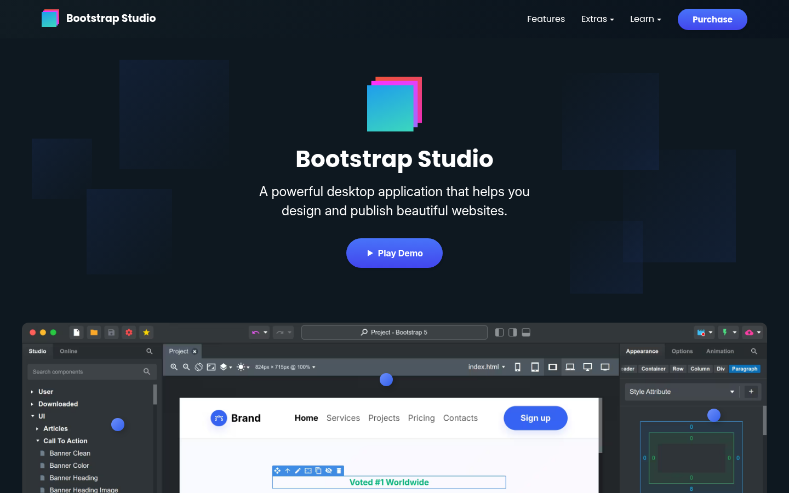The image size is (789, 493).
Task: Open the Learn menu
Action: point(645,19)
